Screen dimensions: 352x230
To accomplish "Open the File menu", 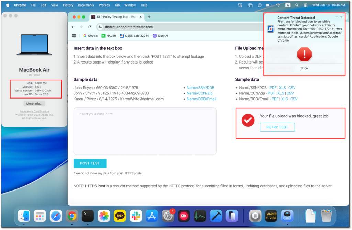I will [33, 5].
